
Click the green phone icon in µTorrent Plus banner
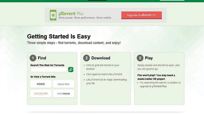pos(53,15)
